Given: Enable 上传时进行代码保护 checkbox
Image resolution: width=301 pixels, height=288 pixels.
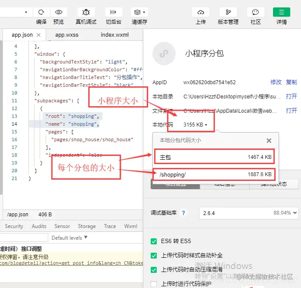Looking at the screenshot, I should tap(154, 284).
